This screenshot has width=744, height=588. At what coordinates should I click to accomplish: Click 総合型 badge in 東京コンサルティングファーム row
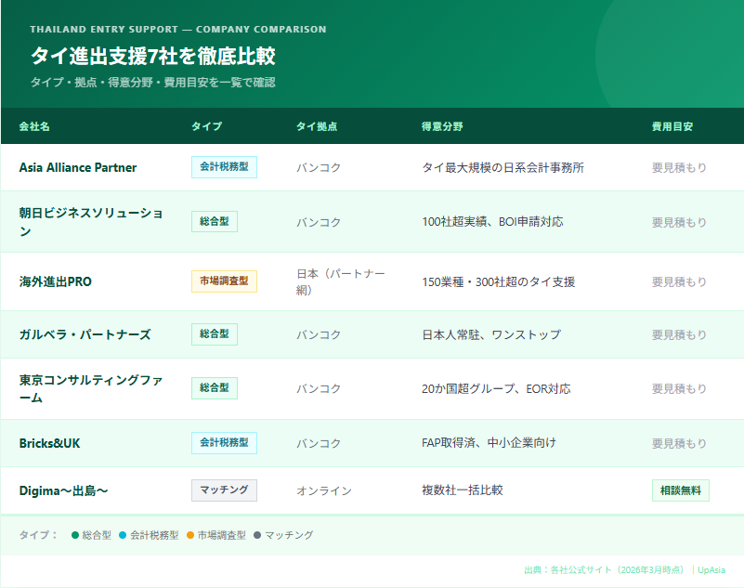coord(214,388)
